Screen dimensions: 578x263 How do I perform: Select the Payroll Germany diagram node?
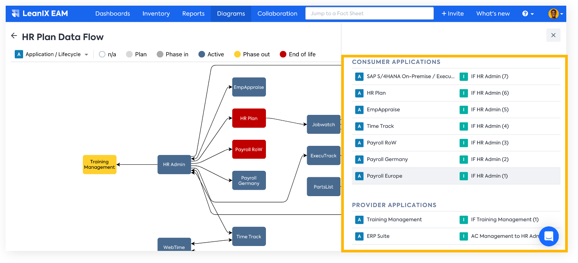point(249,180)
